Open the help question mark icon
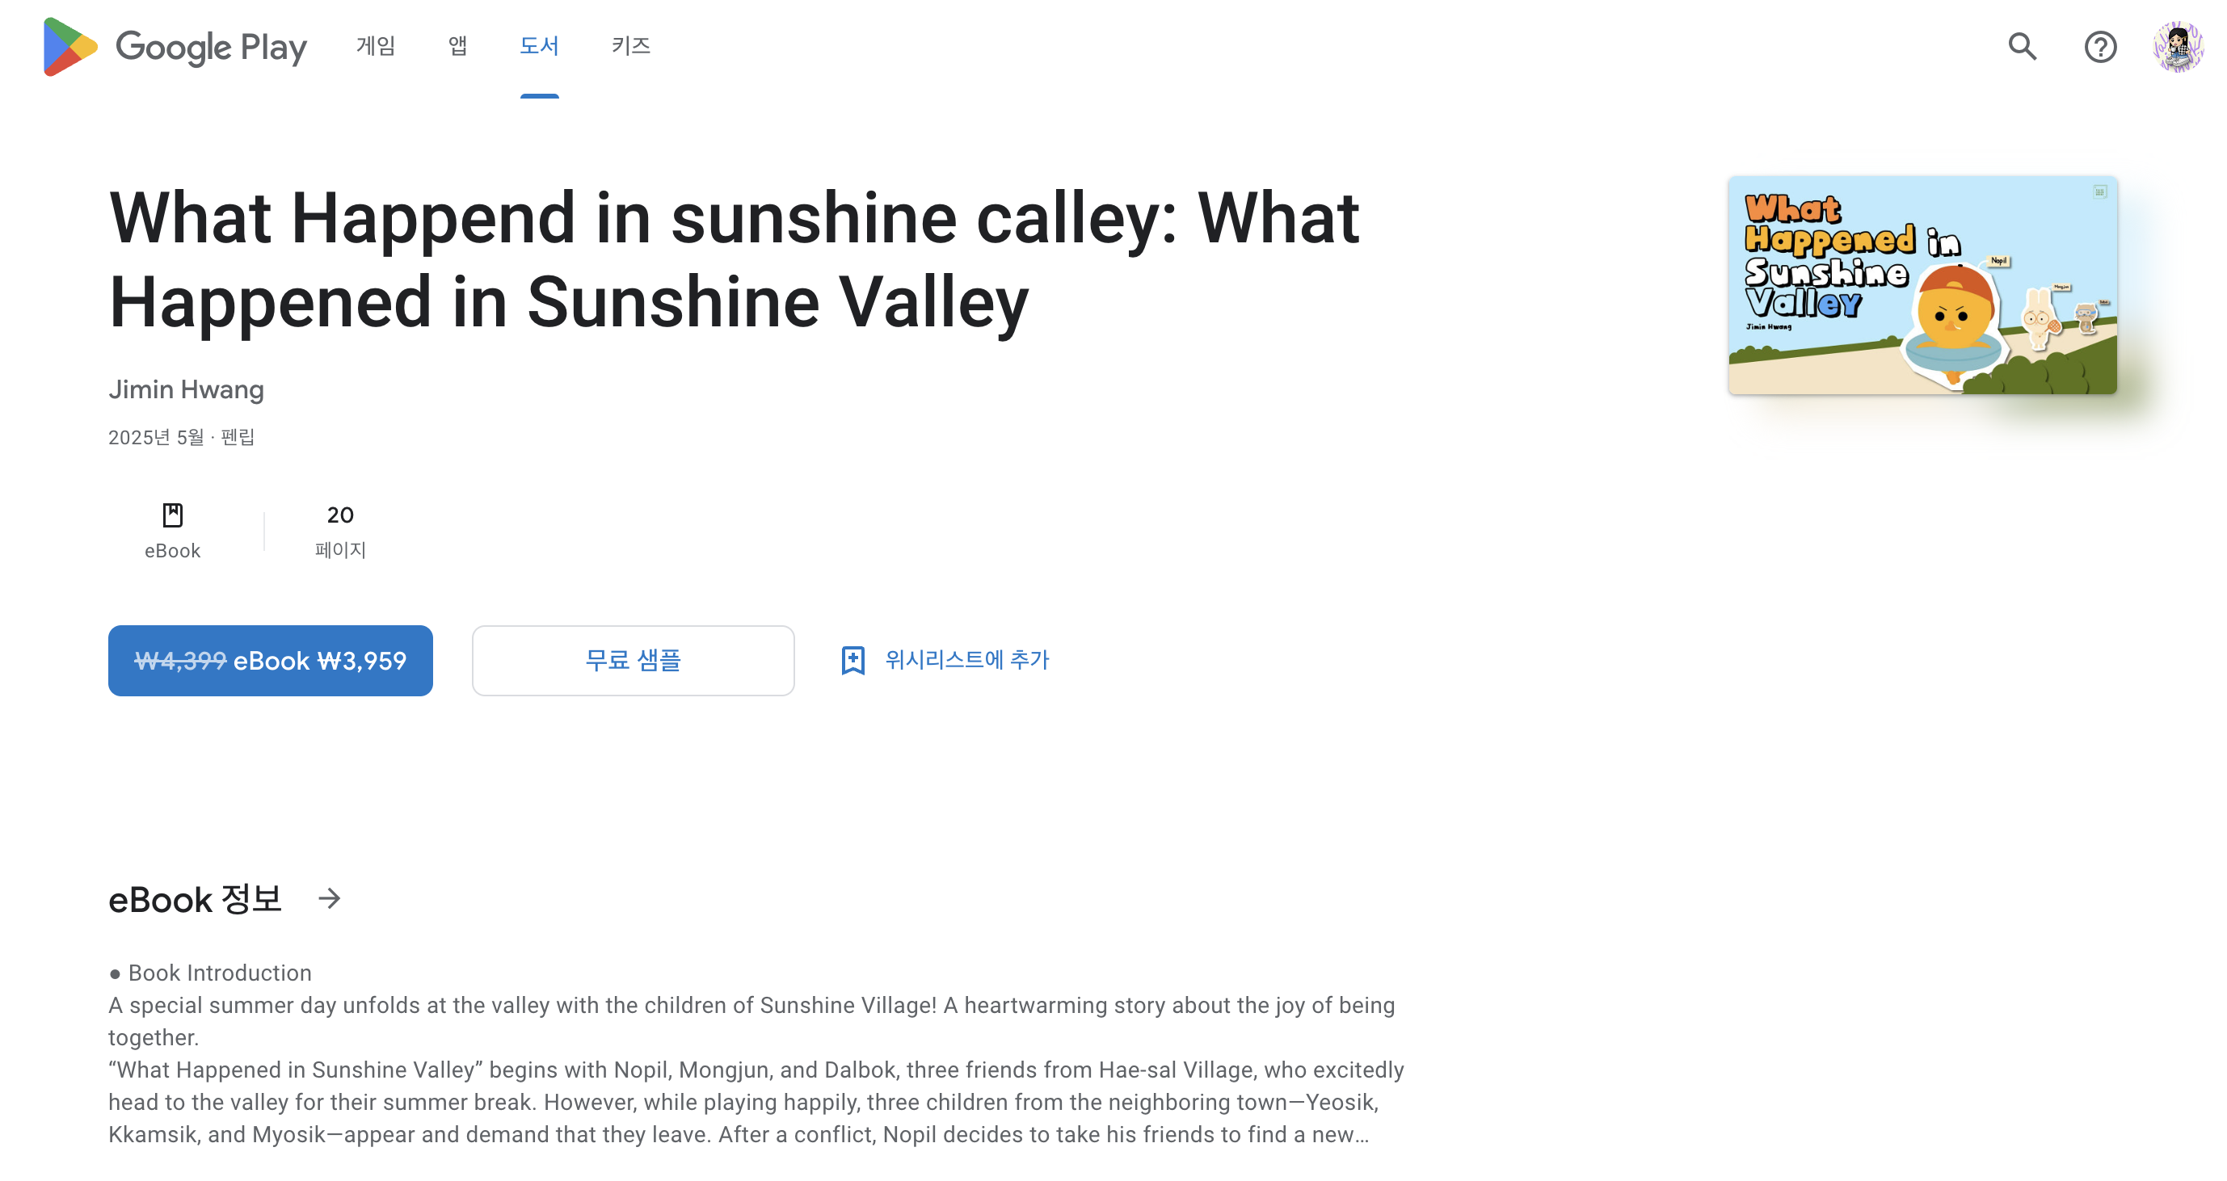The width and height of the screenshot is (2227, 1181). coord(2100,47)
